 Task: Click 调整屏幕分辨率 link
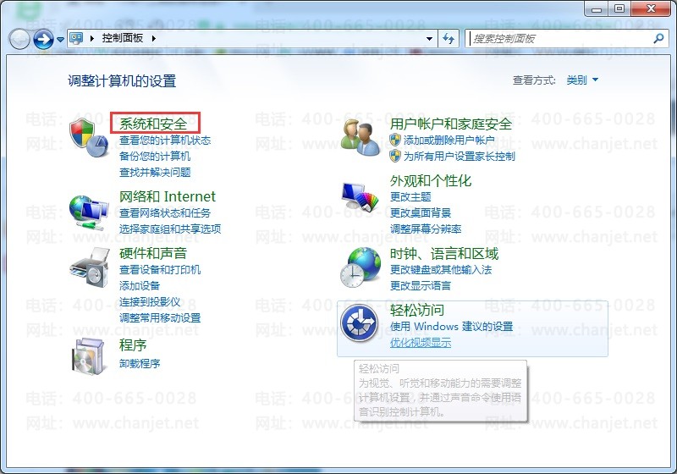[426, 229]
